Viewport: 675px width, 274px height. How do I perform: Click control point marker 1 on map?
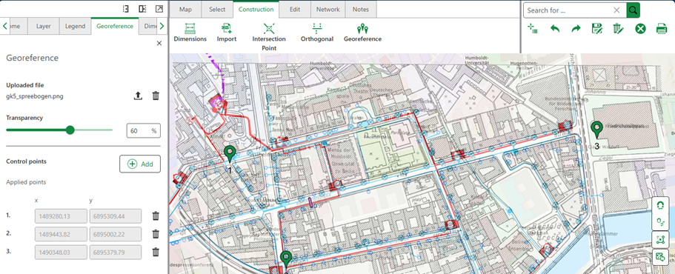point(230,153)
